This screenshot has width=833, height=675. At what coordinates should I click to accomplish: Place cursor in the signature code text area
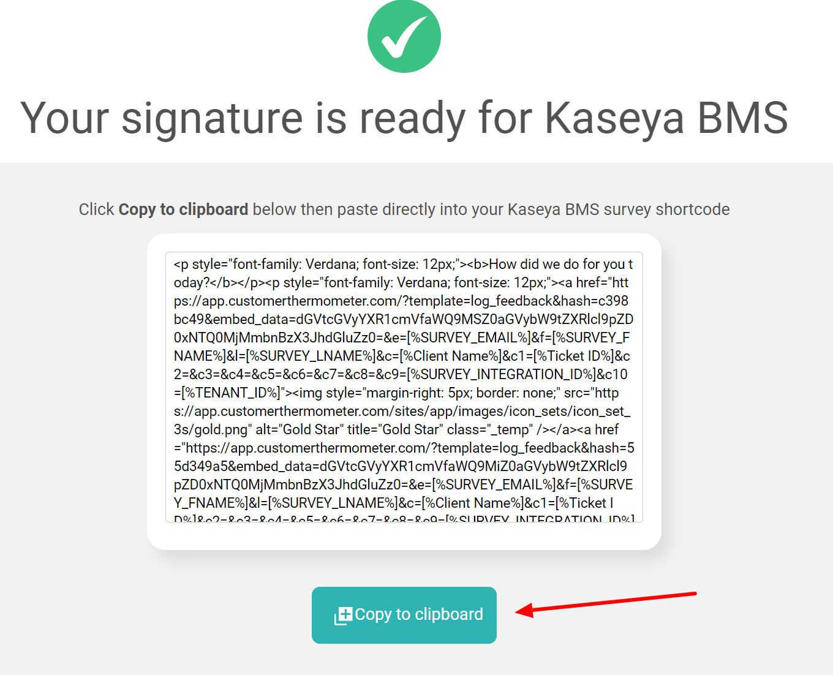(x=404, y=387)
